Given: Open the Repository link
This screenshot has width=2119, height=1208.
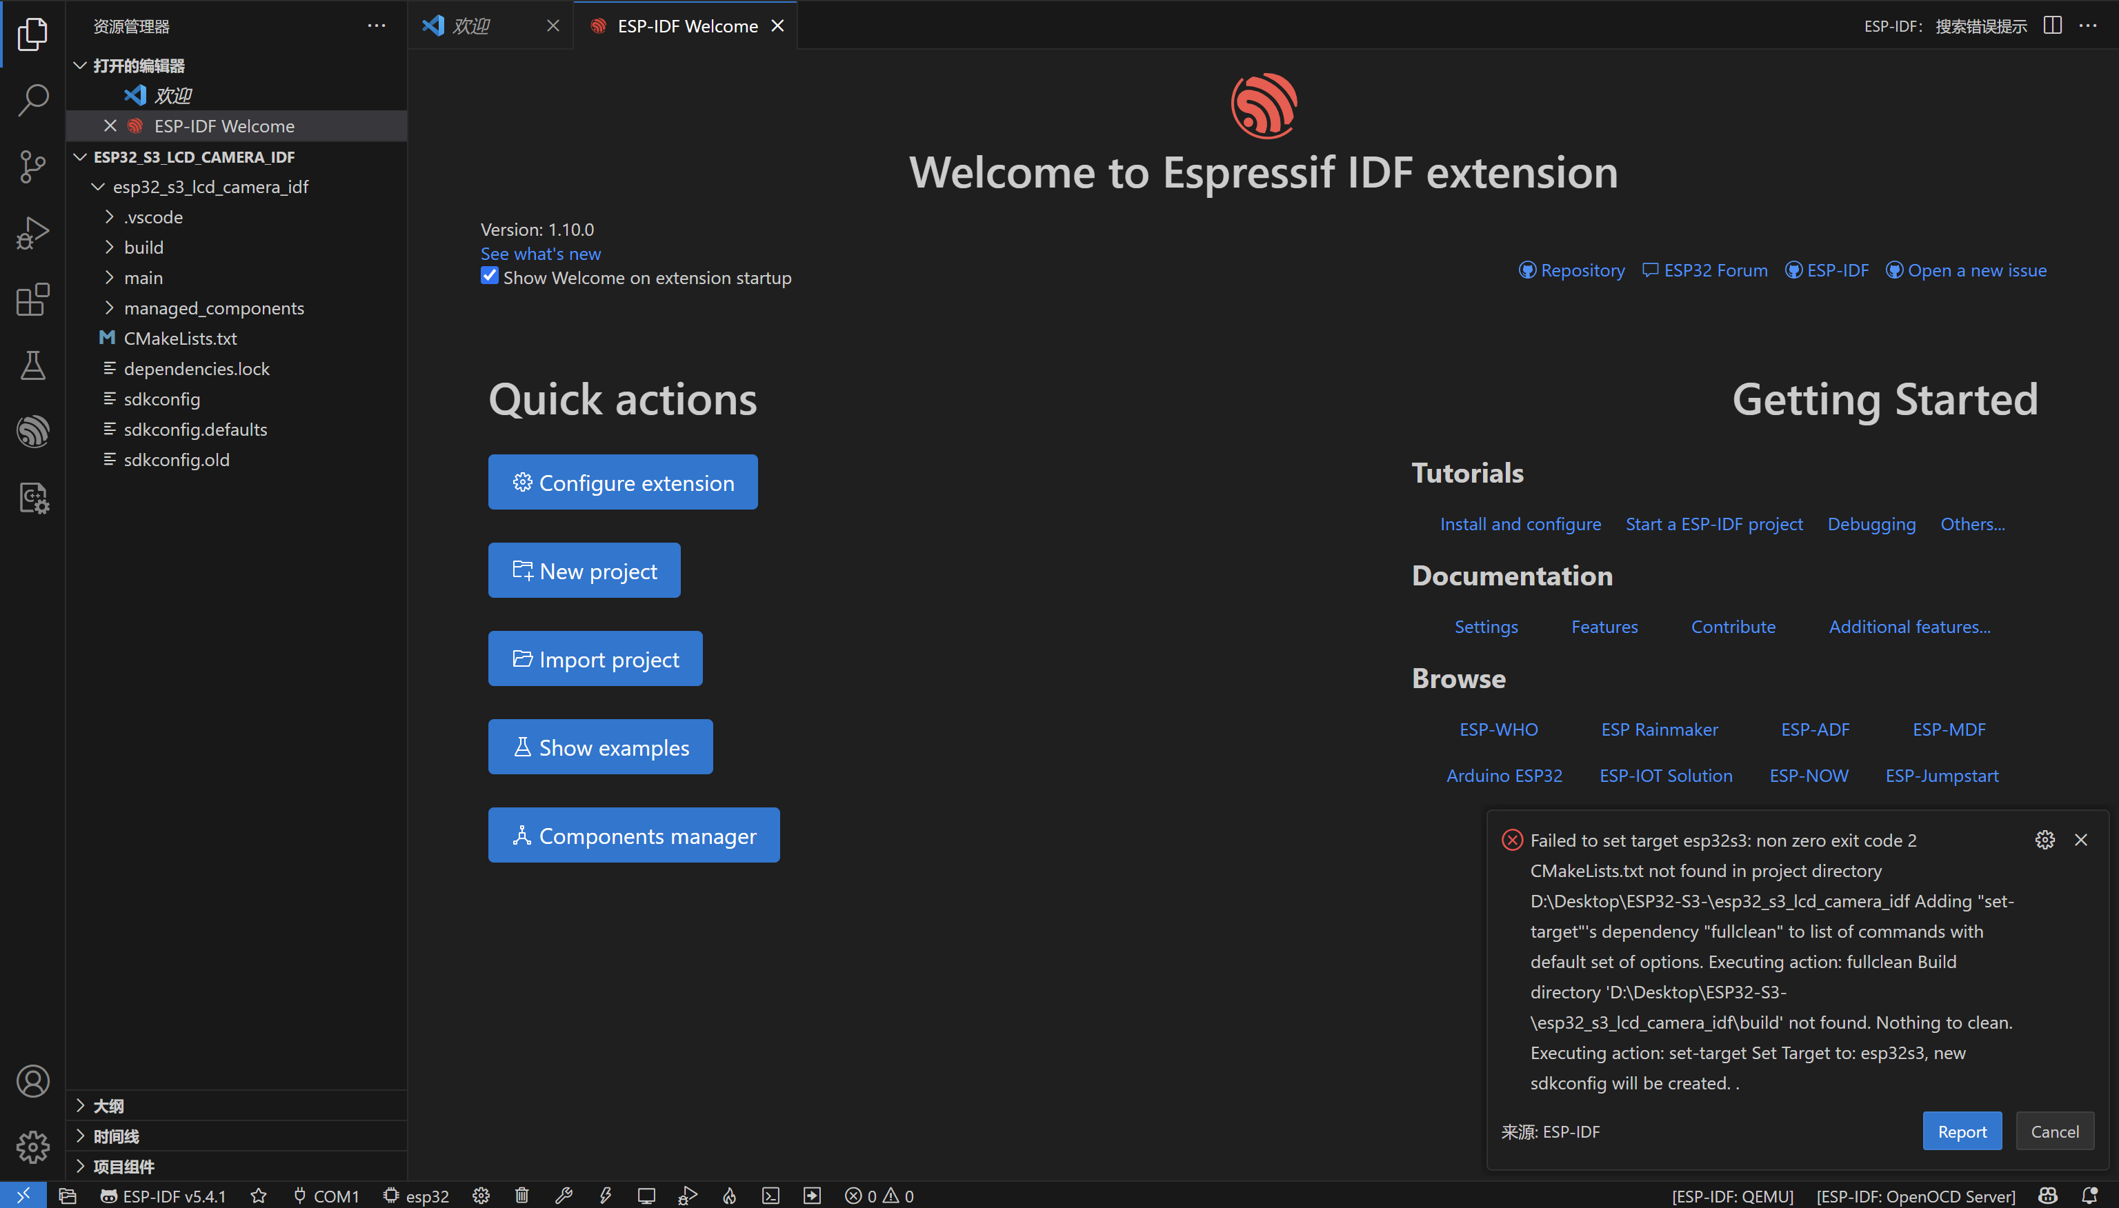Looking at the screenshot, I should (x=1571, y=270).
